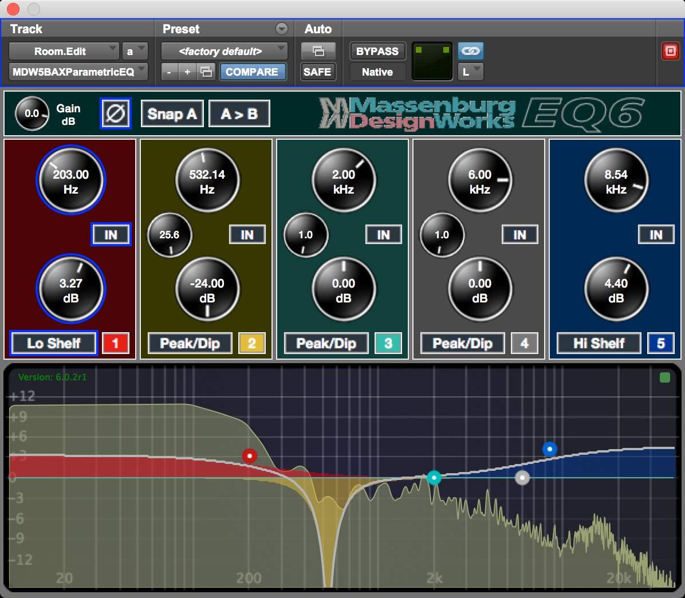The width and height of the screenshot is (685, 598).
Task: Click the 3.27 dB gain knob
Action: tap(71, 289)
